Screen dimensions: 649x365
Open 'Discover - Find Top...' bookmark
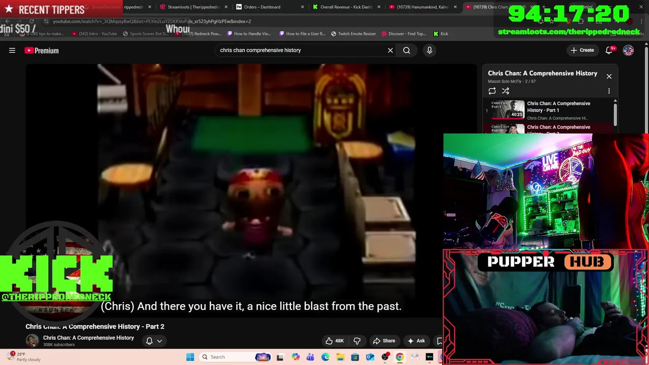tap(404, 33)
